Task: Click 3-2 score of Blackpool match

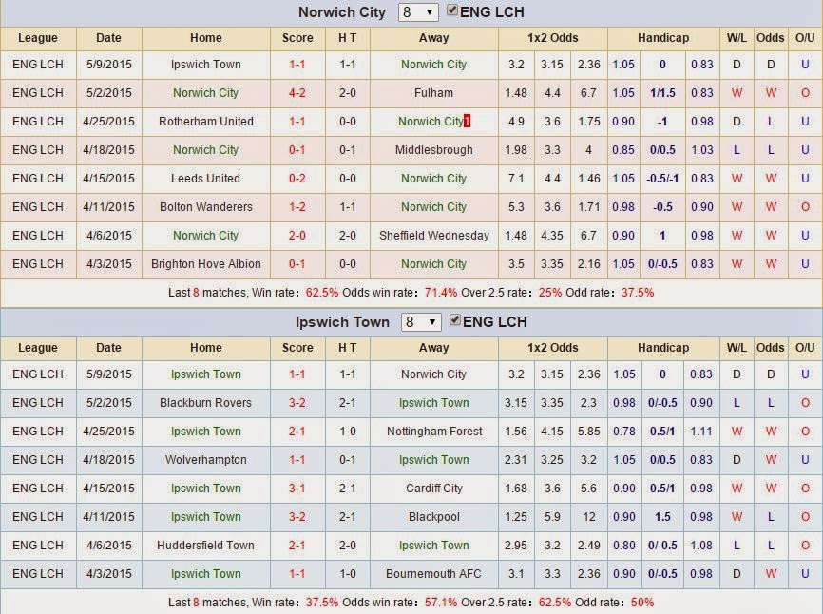Action: (297, 517)
